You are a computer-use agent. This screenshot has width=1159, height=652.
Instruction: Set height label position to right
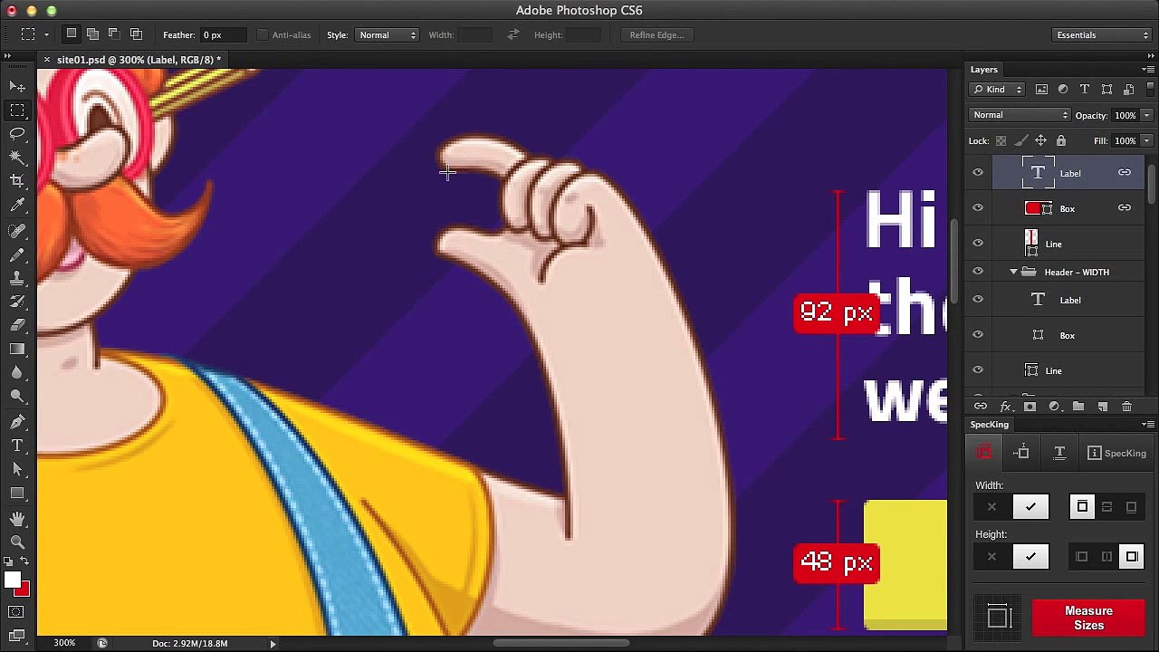(1132, 557)
